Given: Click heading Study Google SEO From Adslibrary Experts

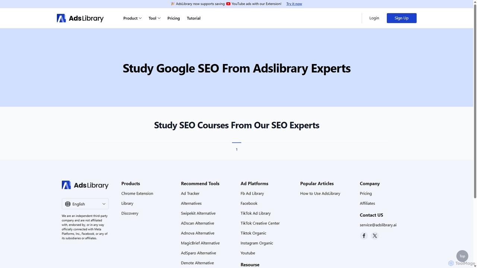Looking at the screenshot, I should pos(237,68).
